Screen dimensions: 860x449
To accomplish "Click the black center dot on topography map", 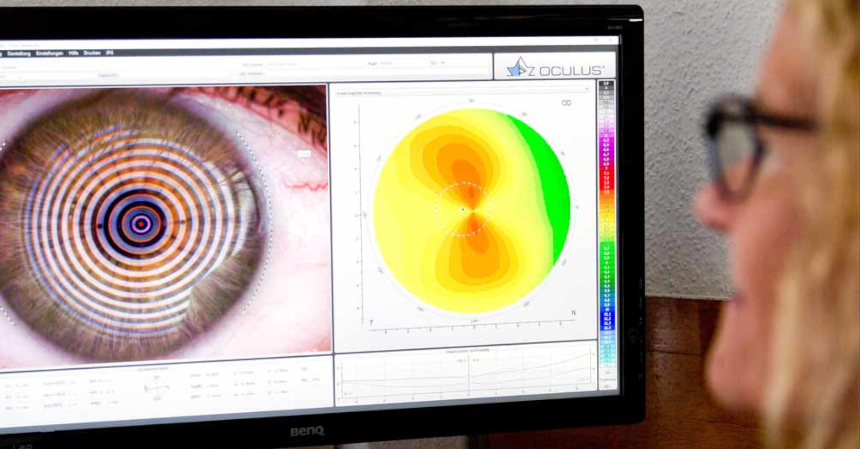I will 463,210.
